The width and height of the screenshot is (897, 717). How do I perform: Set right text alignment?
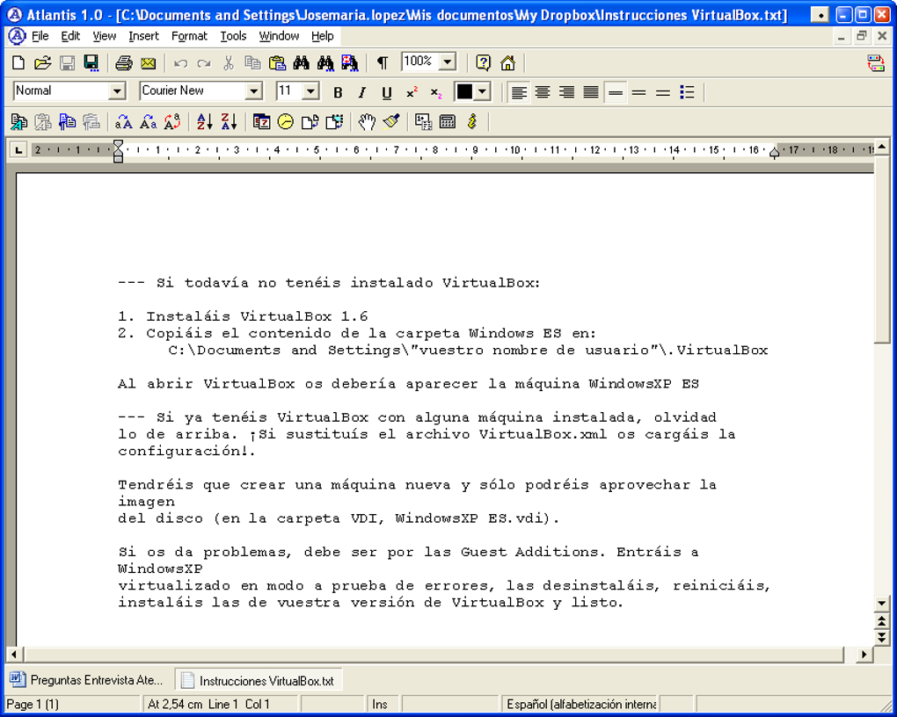pos(567,92)
